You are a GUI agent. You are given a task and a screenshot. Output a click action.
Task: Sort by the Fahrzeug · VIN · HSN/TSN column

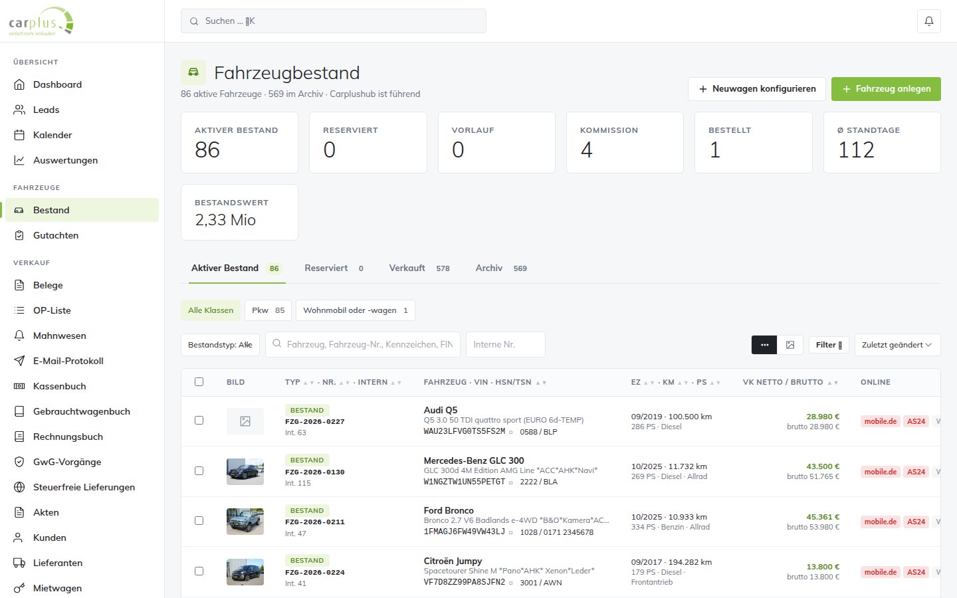pos(484,383)
